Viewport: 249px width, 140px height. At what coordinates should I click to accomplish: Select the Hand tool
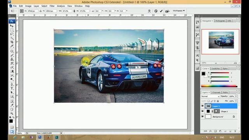click(12, 109)
